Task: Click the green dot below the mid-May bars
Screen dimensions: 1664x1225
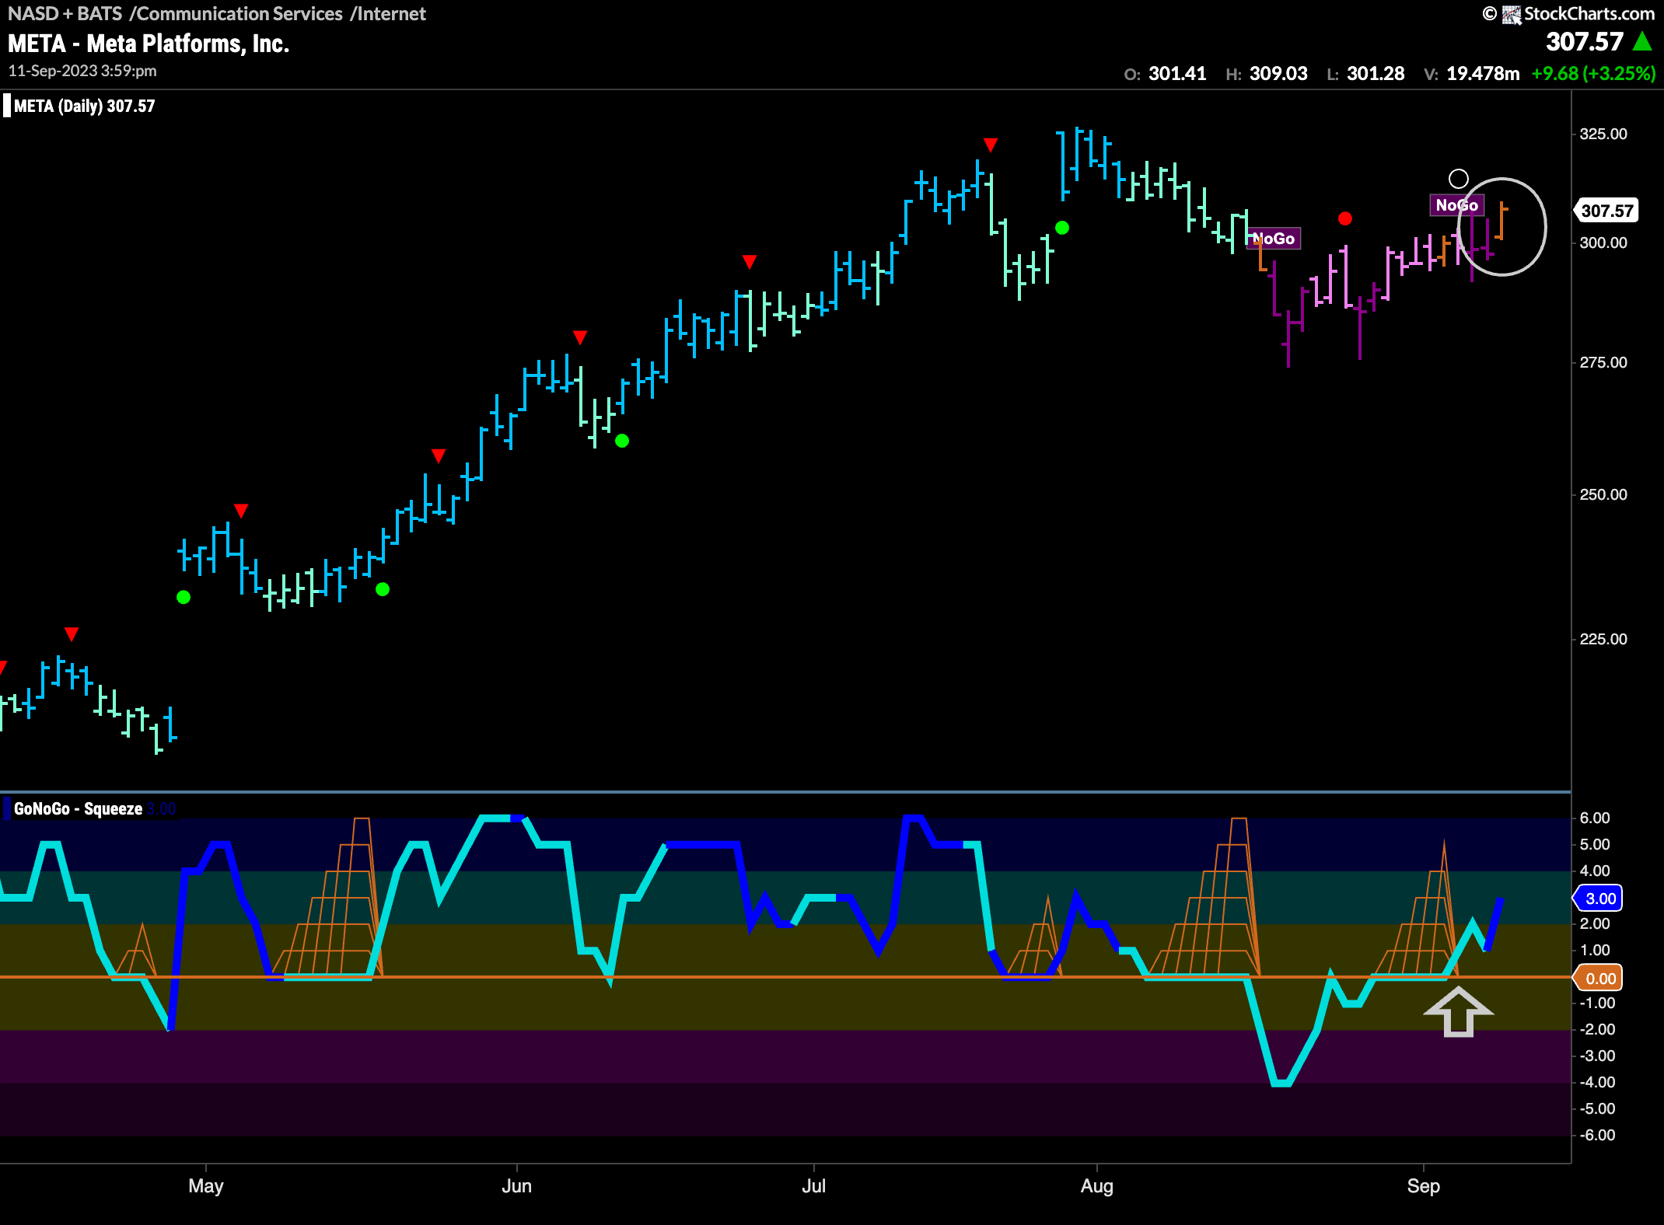Action: point(383,589)
